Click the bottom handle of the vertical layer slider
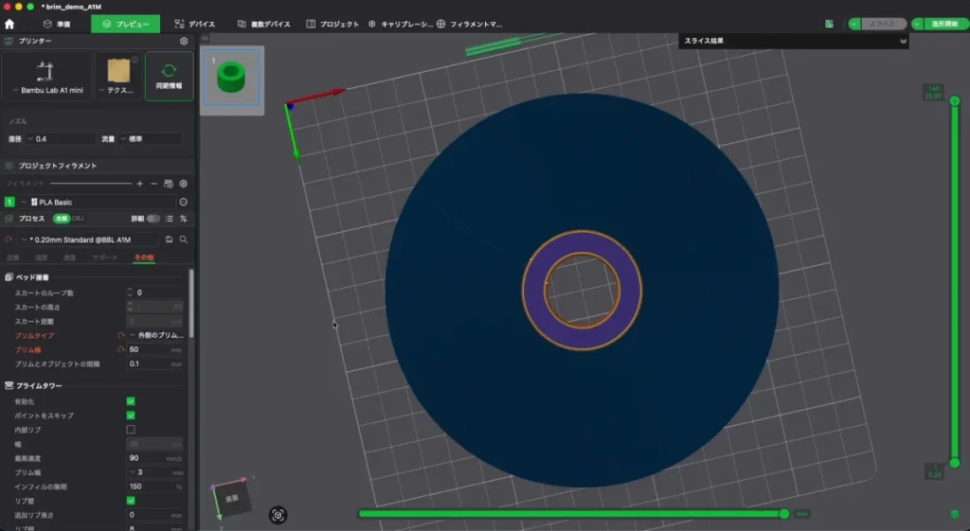Viewport: 970px width, 531px height. point(955,463)
